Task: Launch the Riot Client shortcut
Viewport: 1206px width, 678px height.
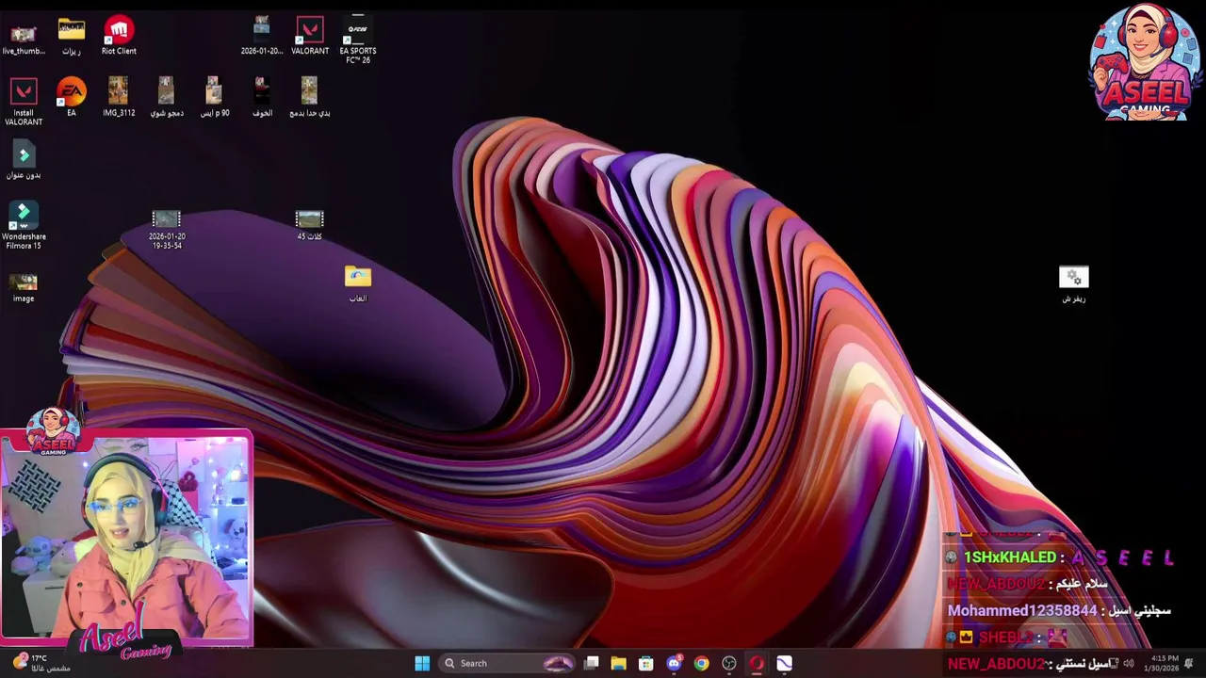Action: (119, 36)
